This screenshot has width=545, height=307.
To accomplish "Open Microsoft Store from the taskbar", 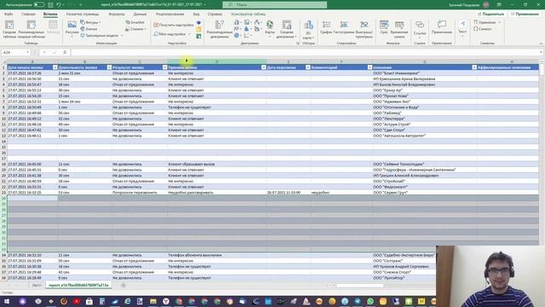I will click(89, 301).
